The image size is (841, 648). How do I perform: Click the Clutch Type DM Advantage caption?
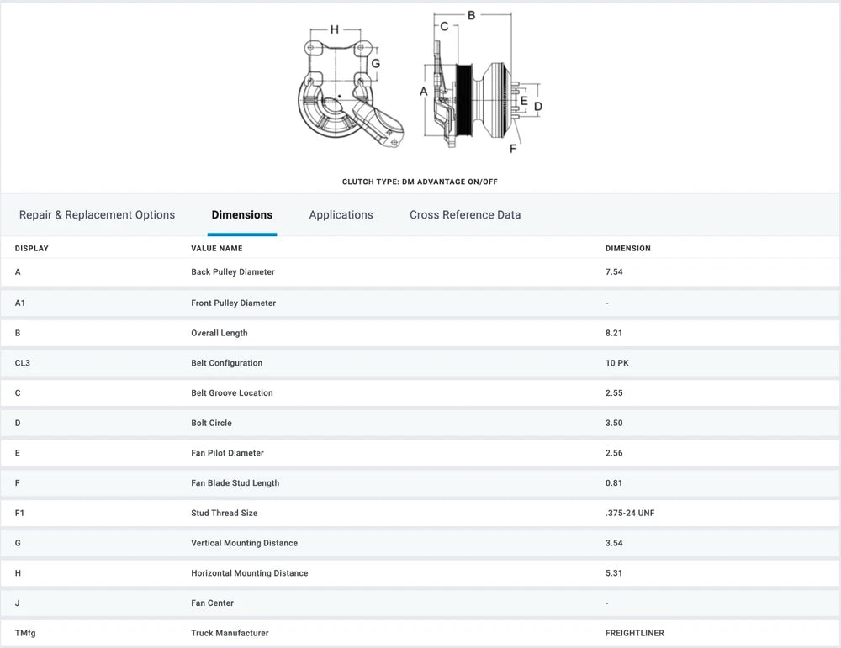pyautogui.click(x=420, y=182)
